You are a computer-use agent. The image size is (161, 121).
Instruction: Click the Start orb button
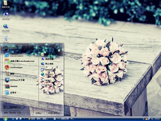[x=6, y=119]
